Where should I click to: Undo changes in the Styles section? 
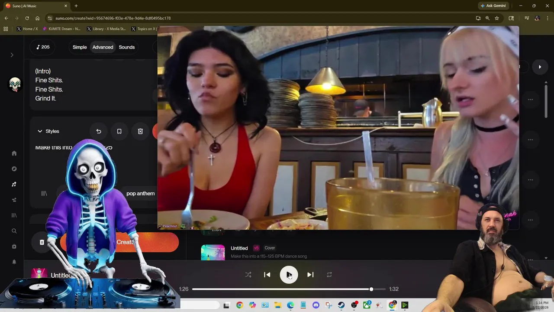point(99,131)
